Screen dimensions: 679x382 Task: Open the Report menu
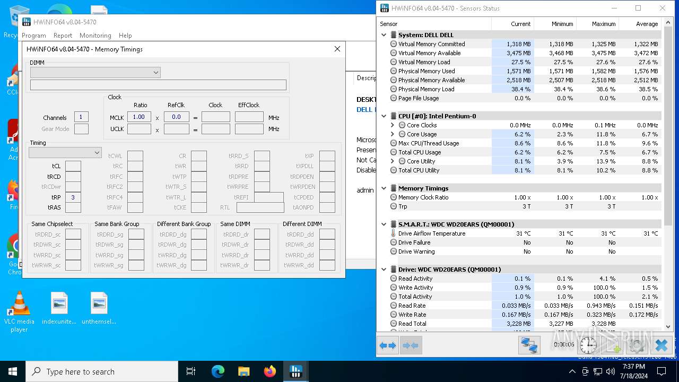(63, 36)
